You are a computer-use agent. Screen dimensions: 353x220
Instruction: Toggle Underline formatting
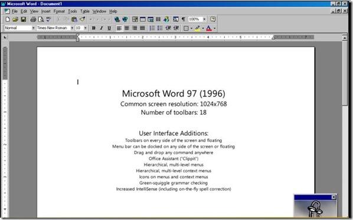109,28
